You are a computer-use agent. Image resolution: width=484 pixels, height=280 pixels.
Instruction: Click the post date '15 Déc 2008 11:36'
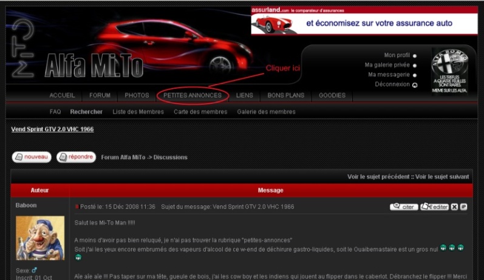(130, 207)
